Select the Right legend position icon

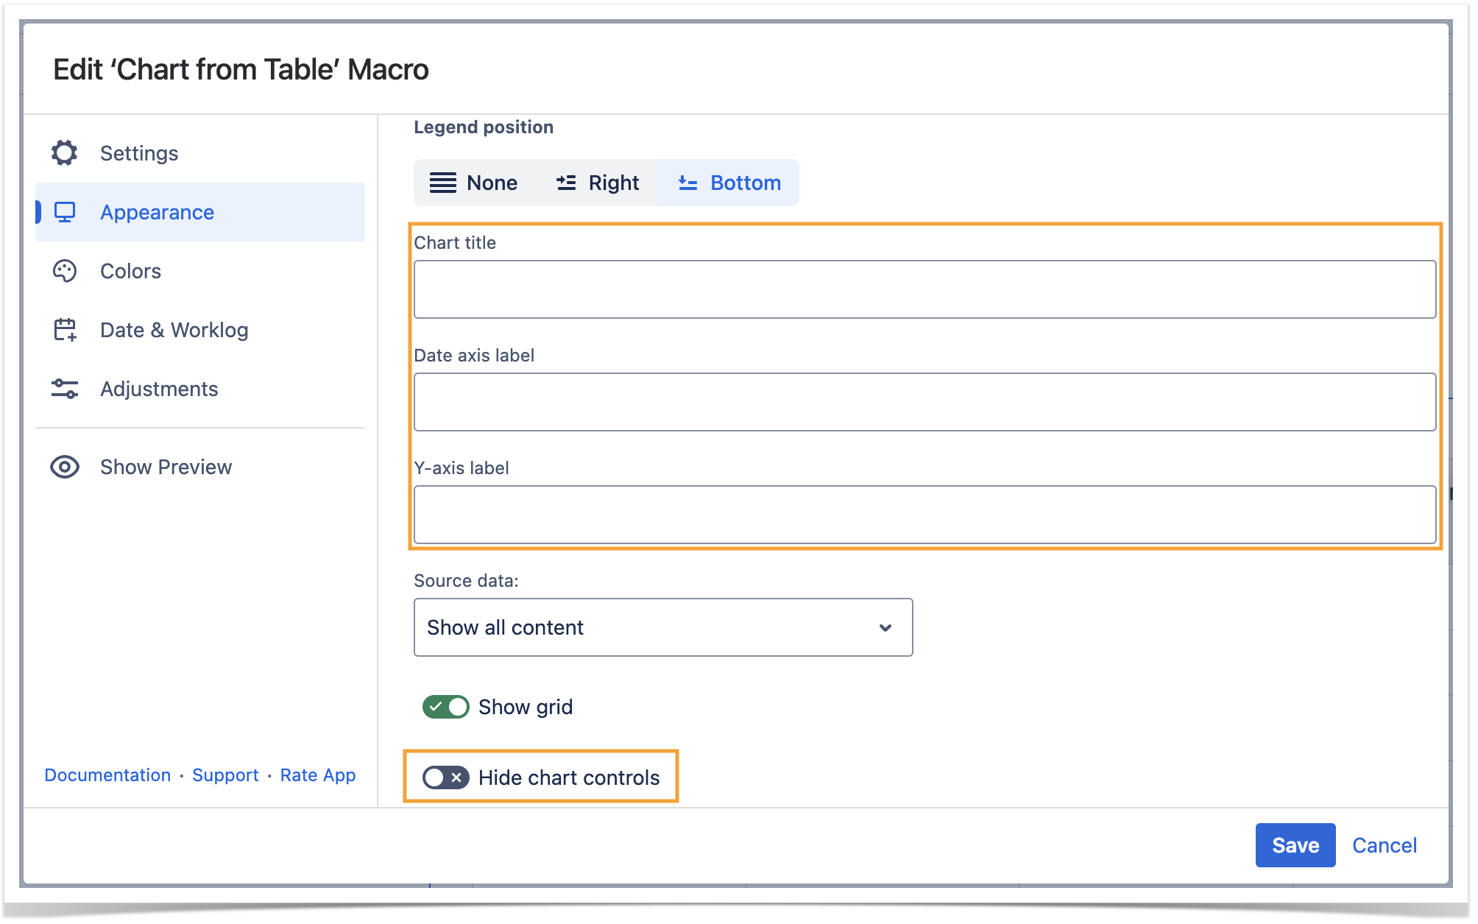[x=566, y=183]
